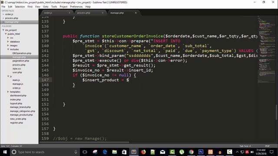Viewport: 278px width, 156px height.
Task: Expand the database folder
Action: 8,42
